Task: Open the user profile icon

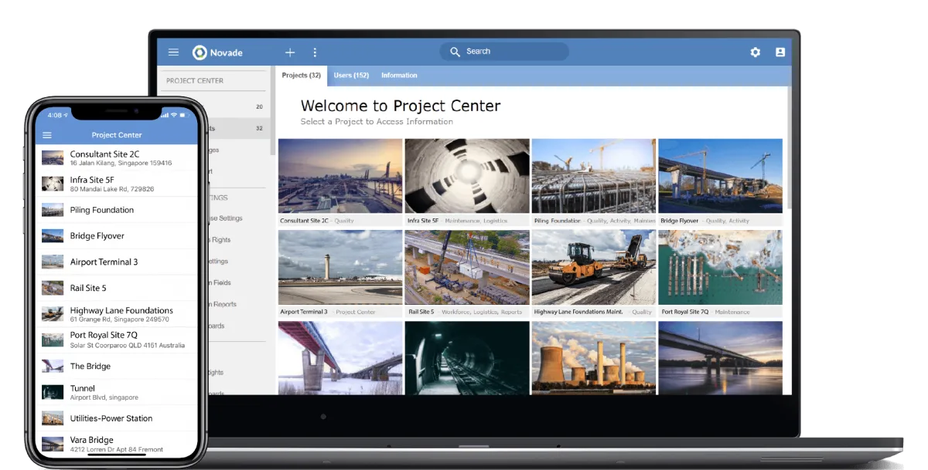Action: pyautogui.click(x=780, y=52)
